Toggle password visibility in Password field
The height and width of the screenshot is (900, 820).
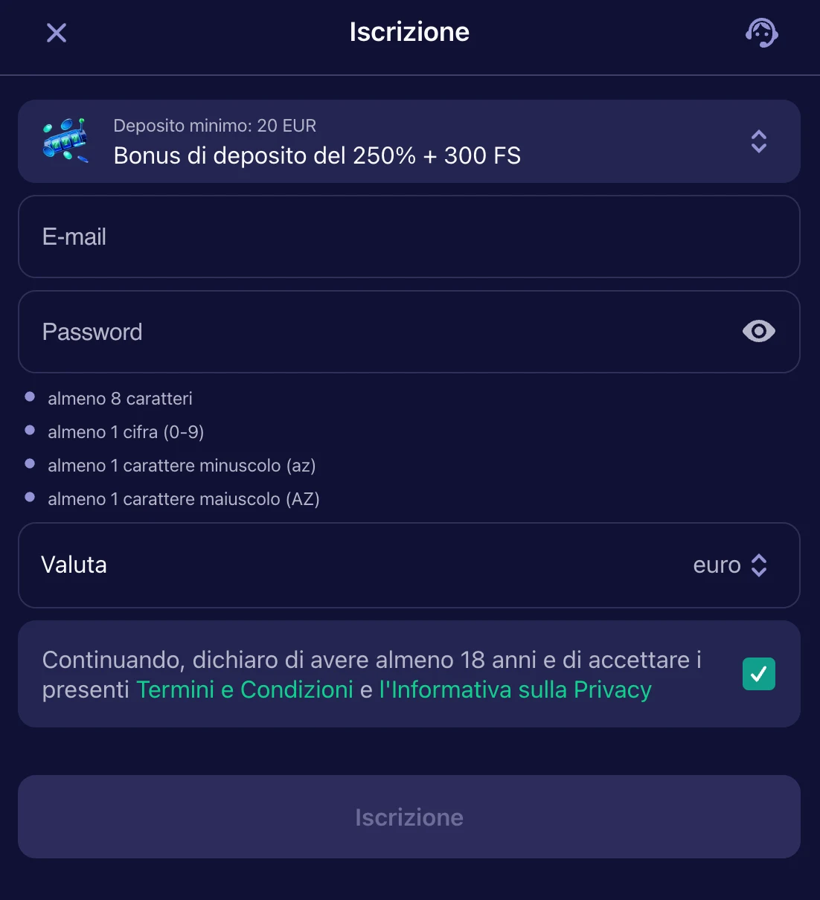point(758,332)
